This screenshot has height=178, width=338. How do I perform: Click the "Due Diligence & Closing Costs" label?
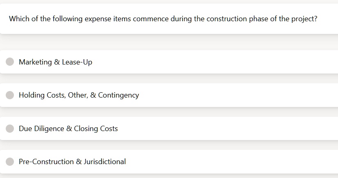tap(68, 129)
